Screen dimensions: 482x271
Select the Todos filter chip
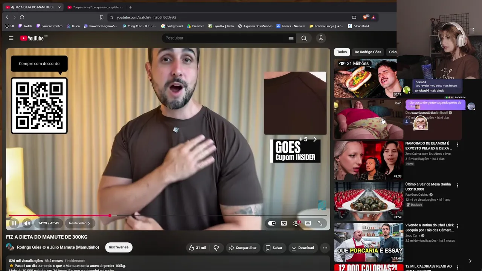coord(342,52)
